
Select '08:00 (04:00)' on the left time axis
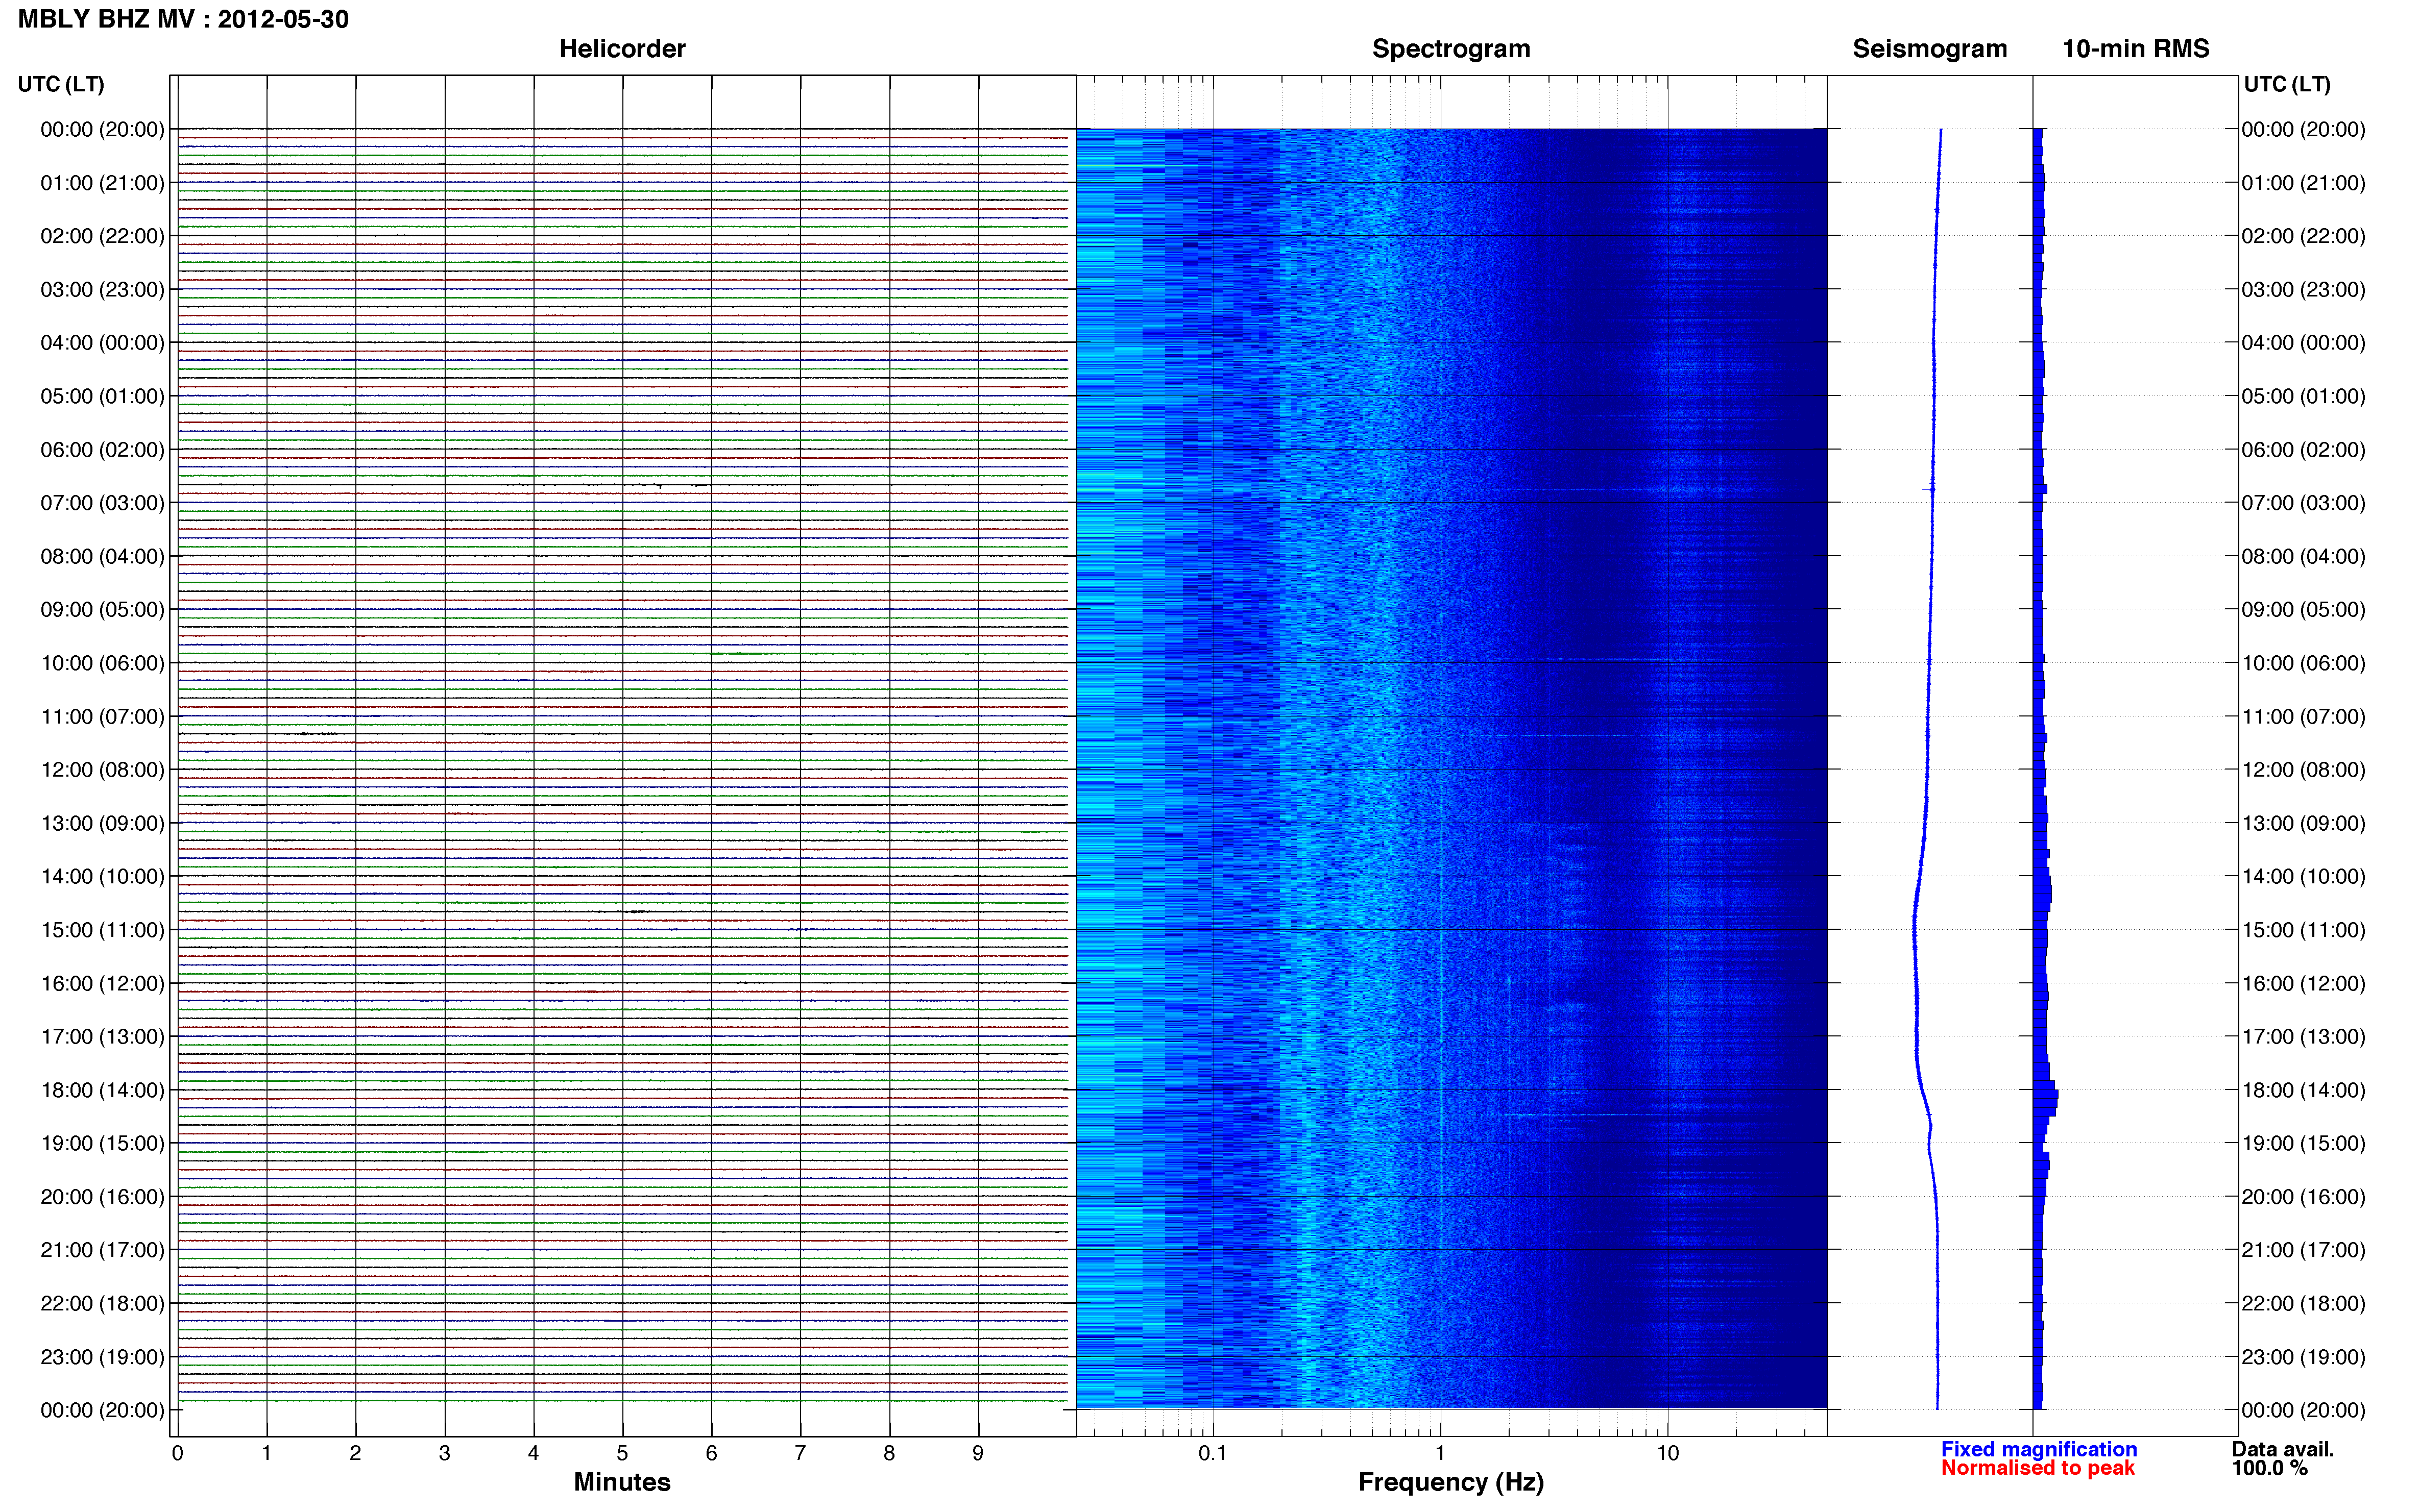pos(102,556)
